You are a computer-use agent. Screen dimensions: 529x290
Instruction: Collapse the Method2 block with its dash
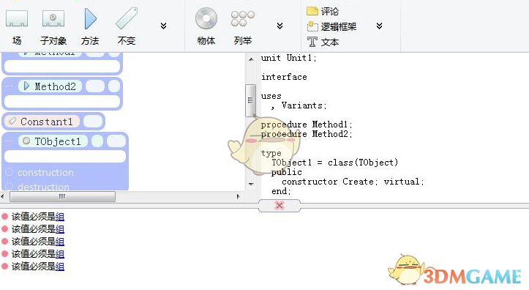coord(9,86)
